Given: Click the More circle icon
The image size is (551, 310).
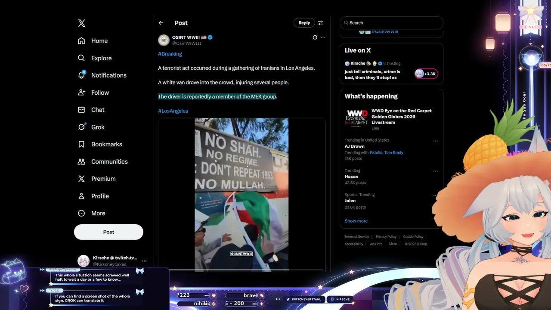Looking at the screenshot, I should (81, 213).
